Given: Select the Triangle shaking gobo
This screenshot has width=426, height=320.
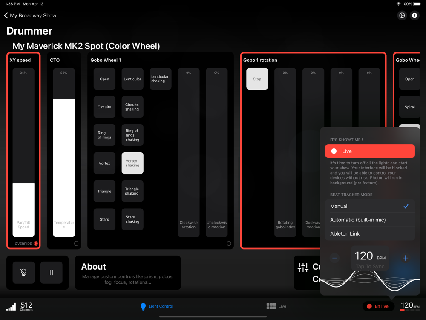Looking at the screenshot, I should [x=132, y=191].
